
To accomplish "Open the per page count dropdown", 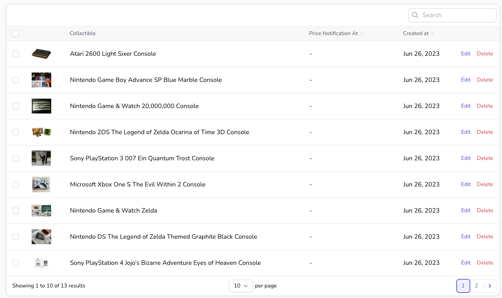I will point(241,286).
